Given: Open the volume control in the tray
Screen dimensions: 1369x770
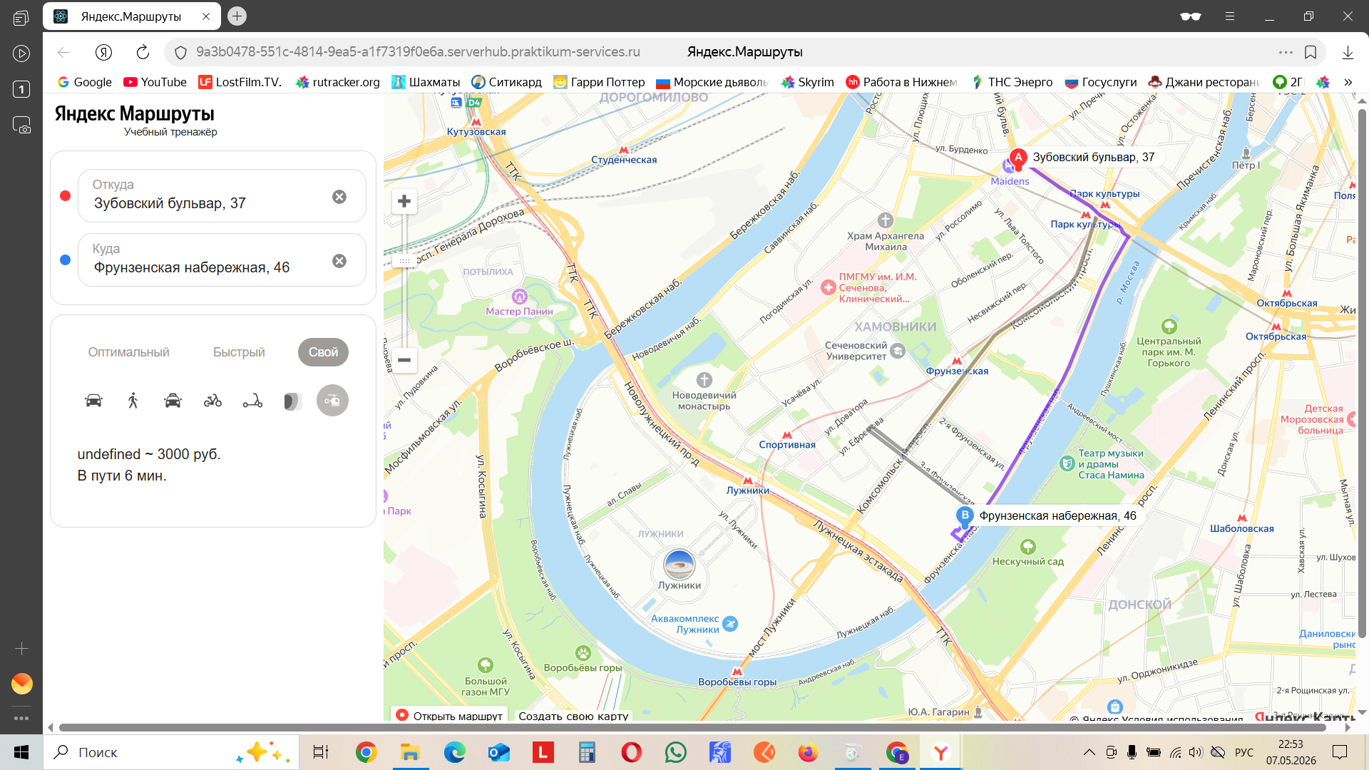Looking at the screenshot, I should tap(1196, 752).
